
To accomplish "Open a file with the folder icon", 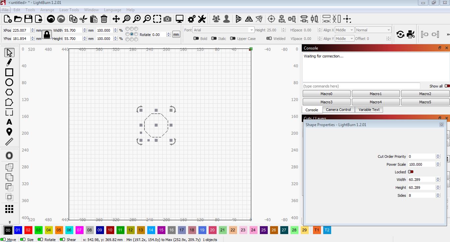I will [18, 19].
